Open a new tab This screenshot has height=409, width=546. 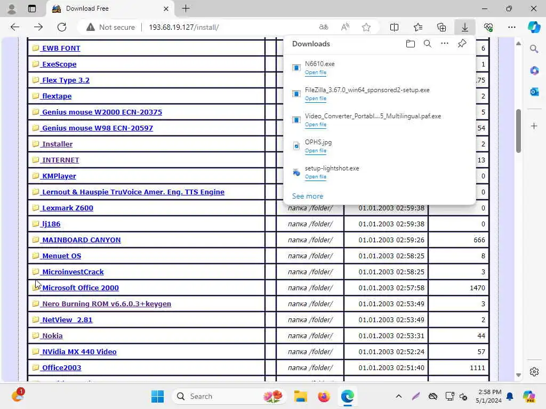coord(186,9)
